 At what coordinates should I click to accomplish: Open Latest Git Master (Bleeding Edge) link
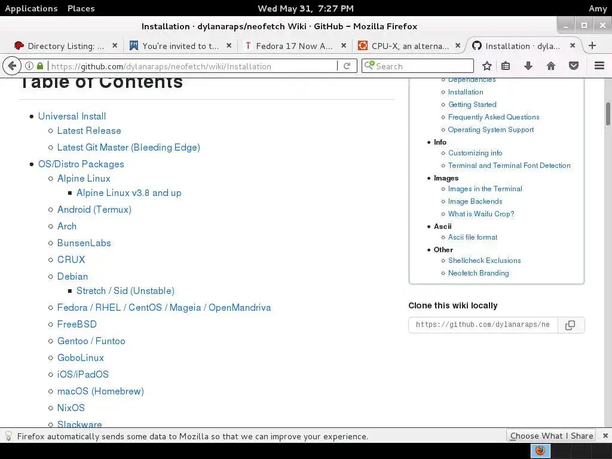point(128,148)
